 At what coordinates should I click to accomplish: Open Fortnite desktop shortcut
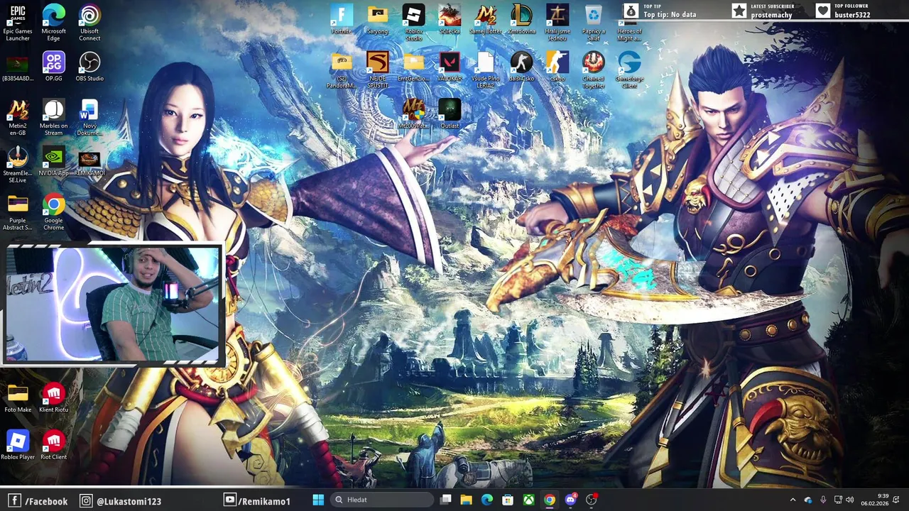342,19
